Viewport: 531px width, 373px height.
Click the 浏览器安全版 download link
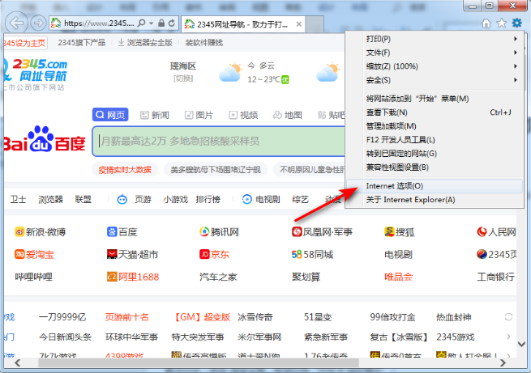(145, 43)
